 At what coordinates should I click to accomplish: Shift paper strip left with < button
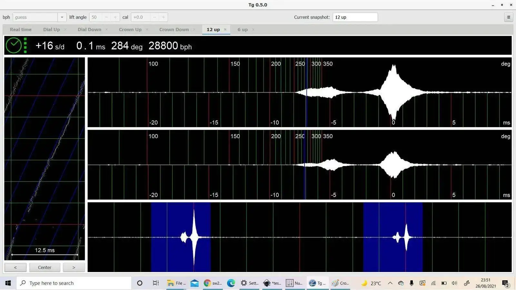click(15, 267)
